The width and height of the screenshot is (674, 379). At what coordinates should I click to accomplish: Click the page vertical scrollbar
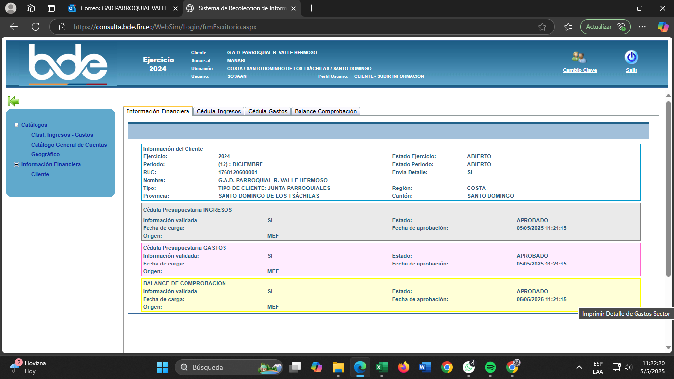668,188
